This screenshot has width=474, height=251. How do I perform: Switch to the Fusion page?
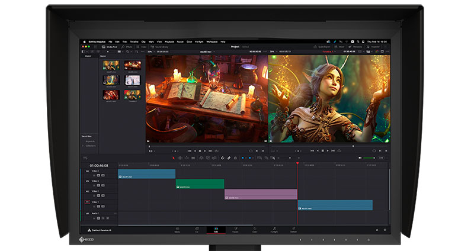(x=235, y=230)
